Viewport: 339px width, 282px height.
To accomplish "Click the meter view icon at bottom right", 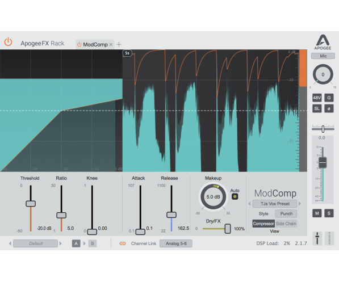I will tap(329, 238).
